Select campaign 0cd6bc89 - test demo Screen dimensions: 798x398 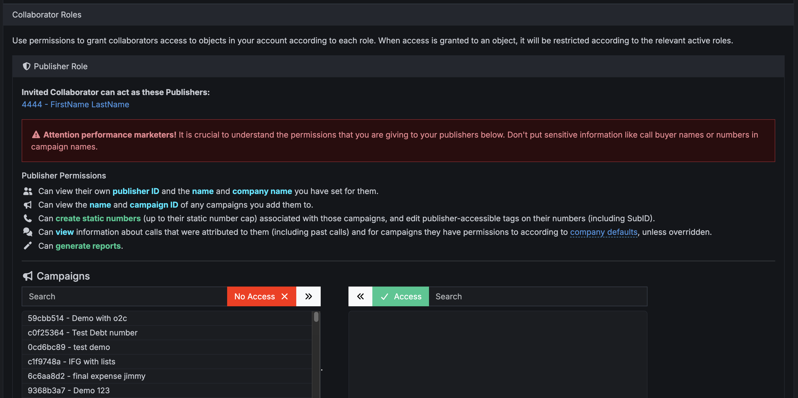(x=167, y=347)
